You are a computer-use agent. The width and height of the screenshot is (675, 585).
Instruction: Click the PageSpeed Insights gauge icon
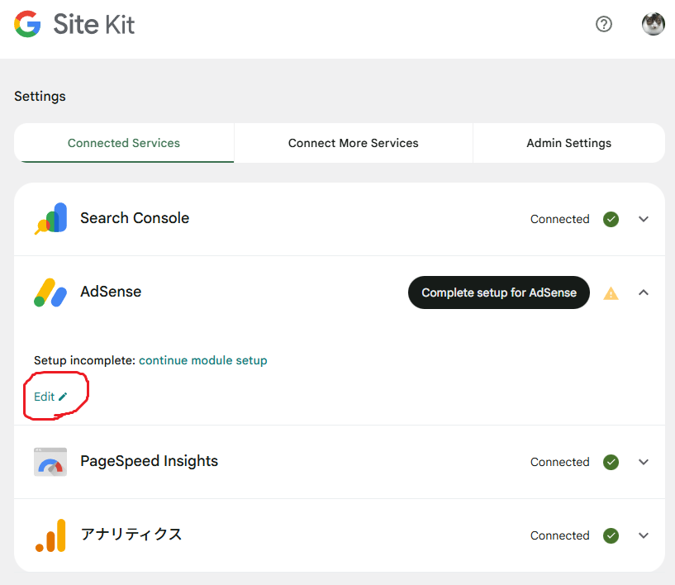click(50, 462)
